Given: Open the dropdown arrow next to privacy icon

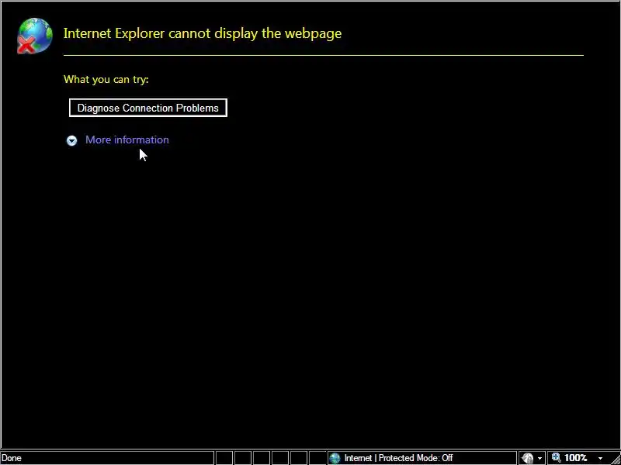Looking at the screenshot, I should click(x=539, y=459).
